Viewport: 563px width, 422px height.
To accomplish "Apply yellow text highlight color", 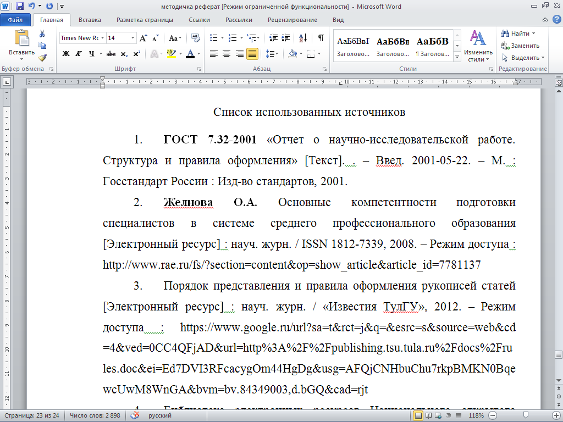I will [172, 54].
